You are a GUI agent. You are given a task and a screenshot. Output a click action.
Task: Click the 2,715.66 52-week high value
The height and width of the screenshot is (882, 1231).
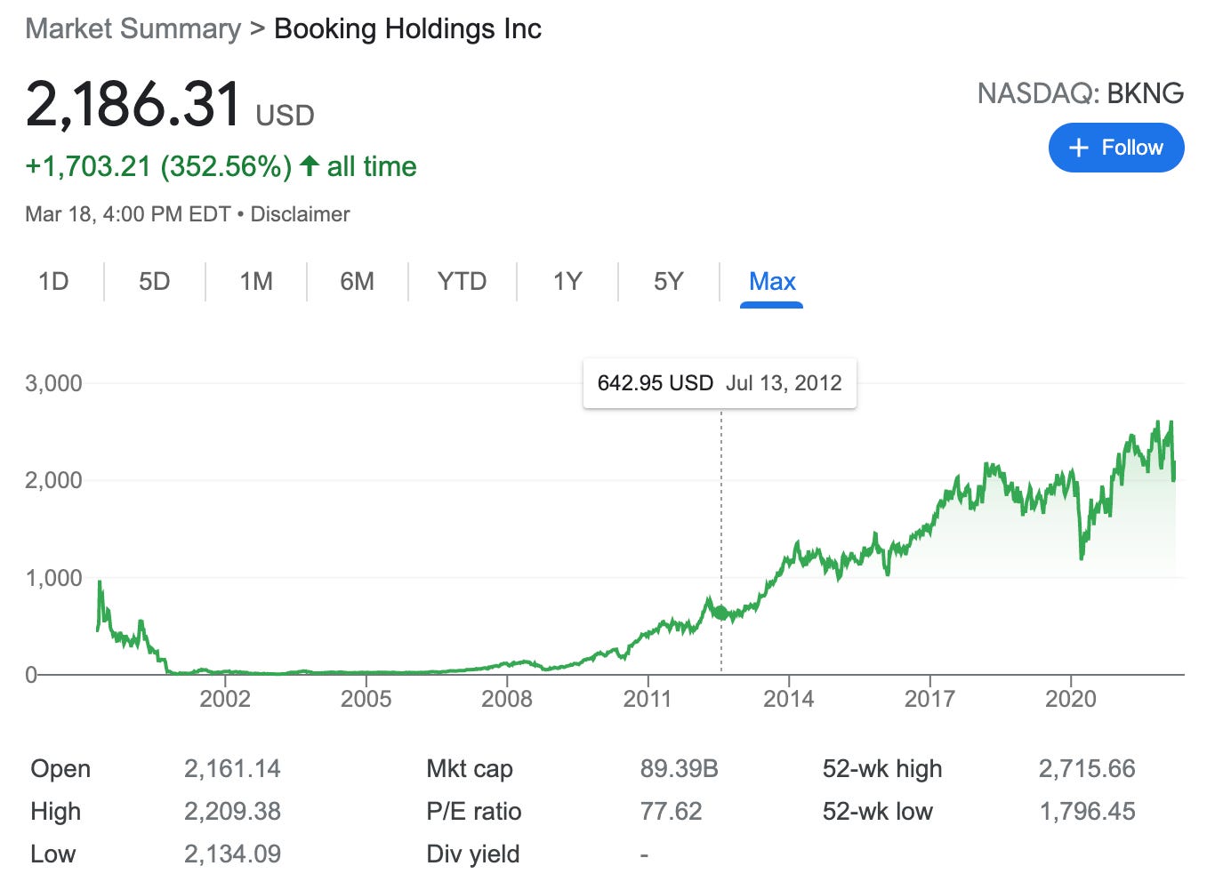1087,769
